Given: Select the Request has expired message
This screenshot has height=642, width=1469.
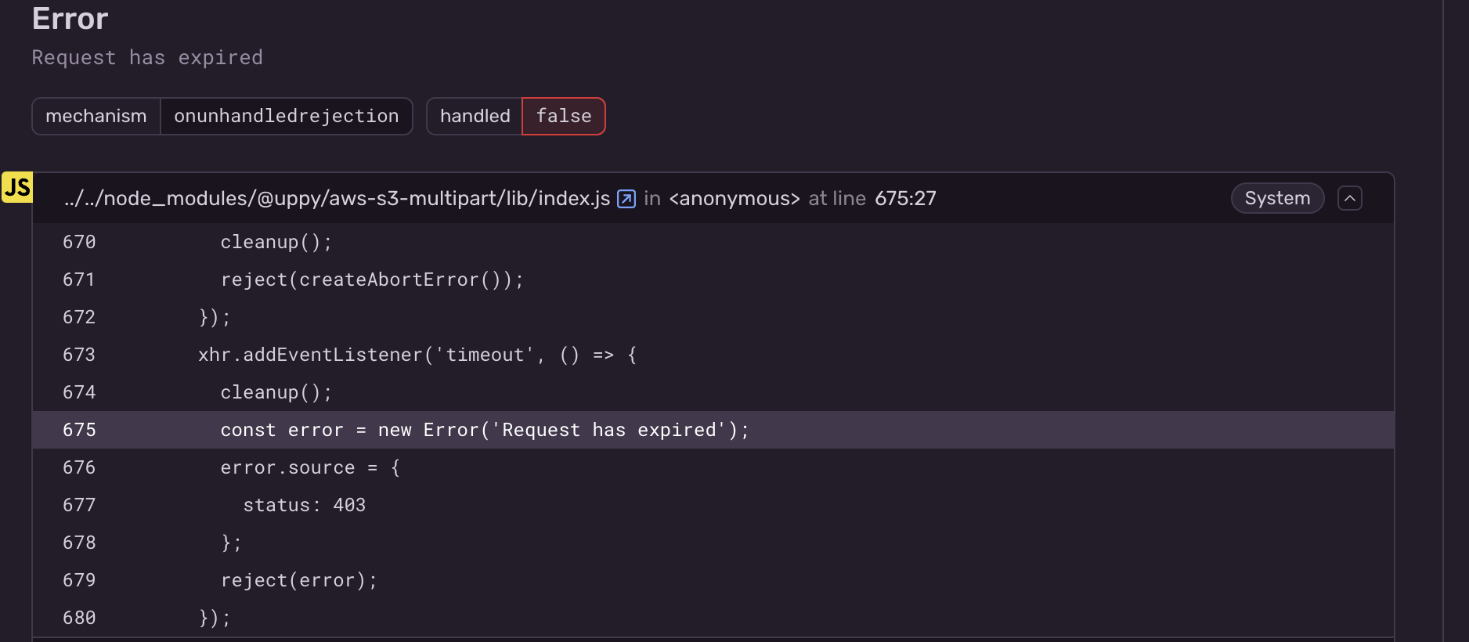Looking at the screenshot, I should pos(147,57).
